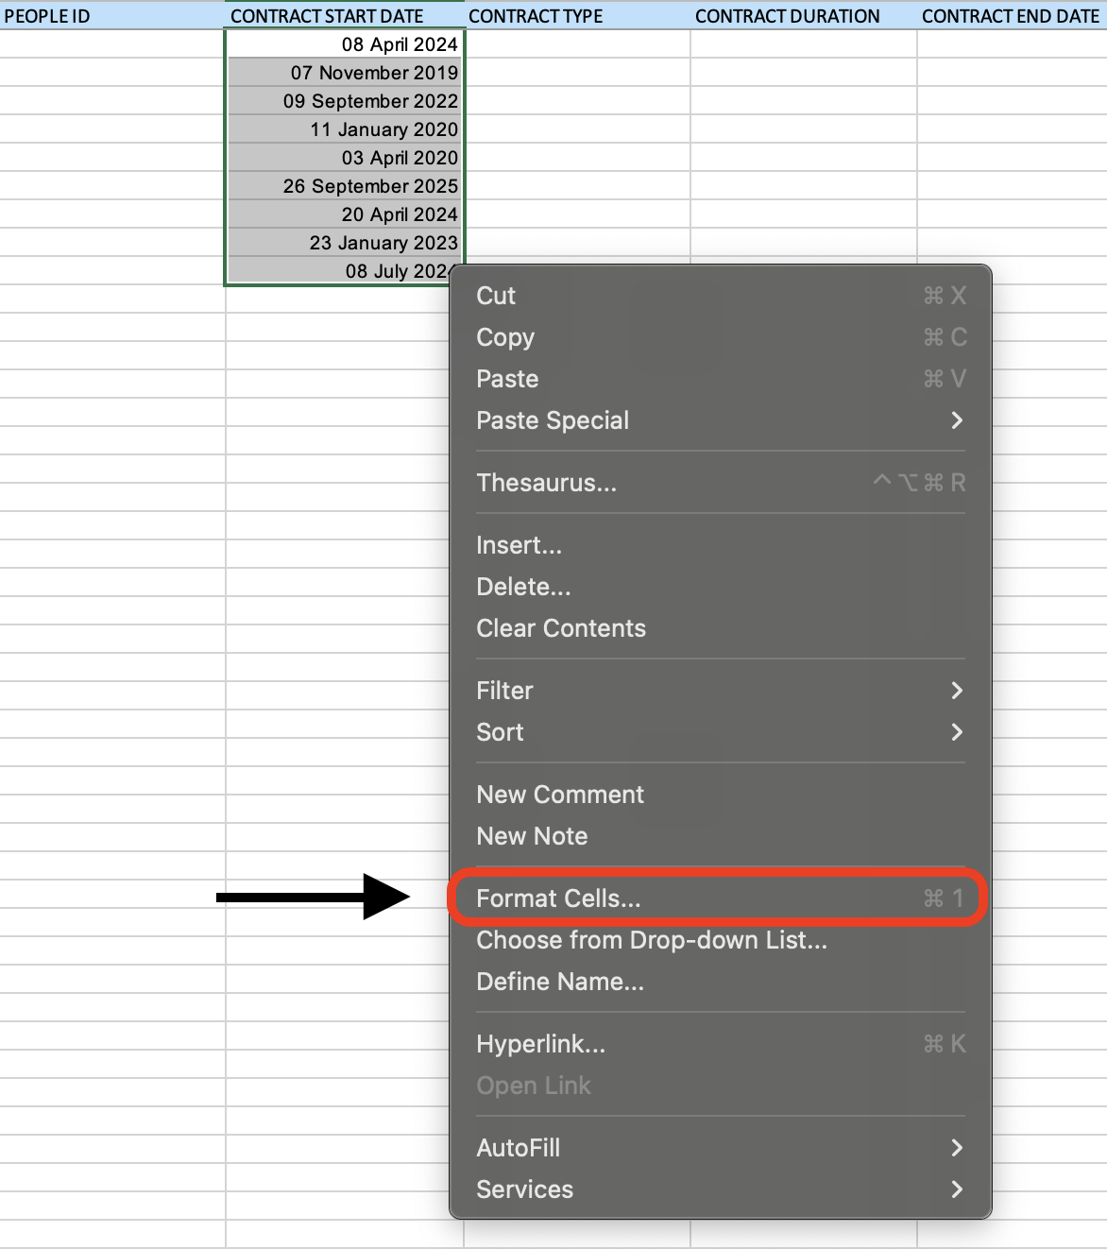Select Insert... from the context menu
1107x1249 pixels.
pyautogui.click(x=519, y=545)
